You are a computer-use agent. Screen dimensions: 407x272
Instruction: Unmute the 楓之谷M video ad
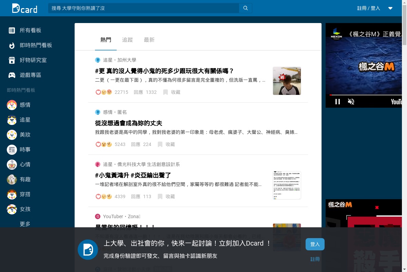coord(351,102)
